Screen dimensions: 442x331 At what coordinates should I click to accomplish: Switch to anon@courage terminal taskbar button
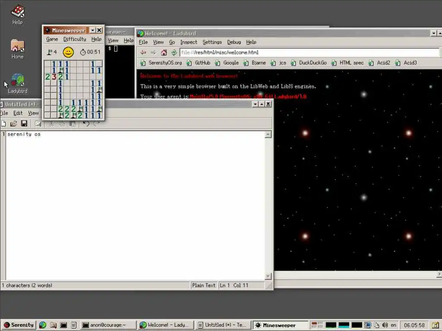108,325
